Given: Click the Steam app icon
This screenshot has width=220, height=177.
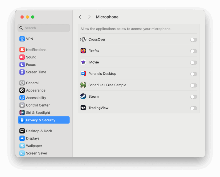Looking at the screenshot, I should click(x=83, y=97).
